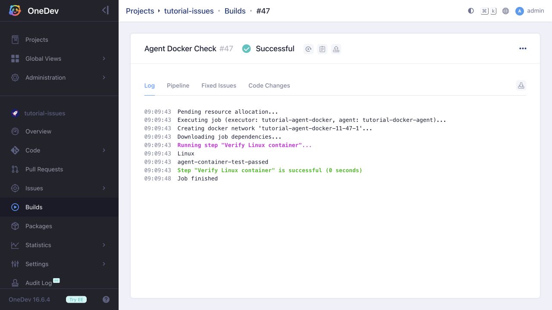Expand the Statistics section chevron

tap(104, 245)
